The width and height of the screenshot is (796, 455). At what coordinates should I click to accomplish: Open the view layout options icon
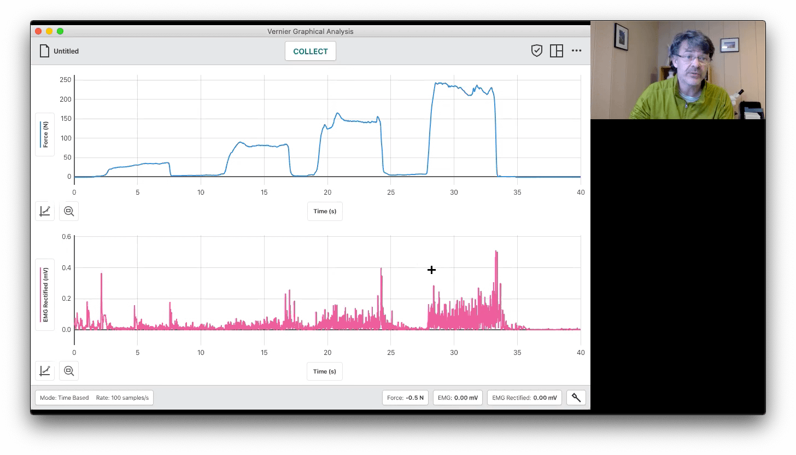556,51
